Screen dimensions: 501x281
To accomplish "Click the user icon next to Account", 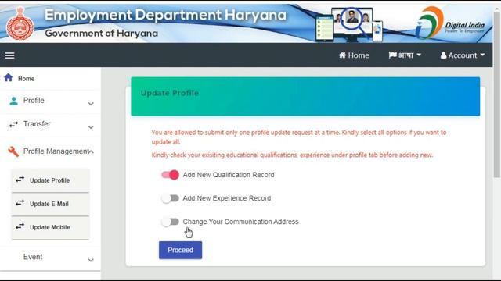I will (x=443, y=55).
